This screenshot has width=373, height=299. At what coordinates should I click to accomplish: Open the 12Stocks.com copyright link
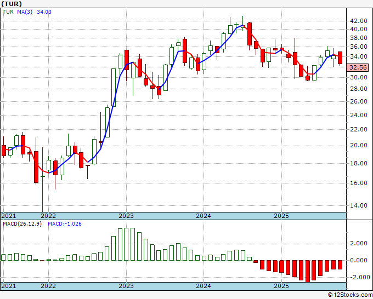coord(350,295)
